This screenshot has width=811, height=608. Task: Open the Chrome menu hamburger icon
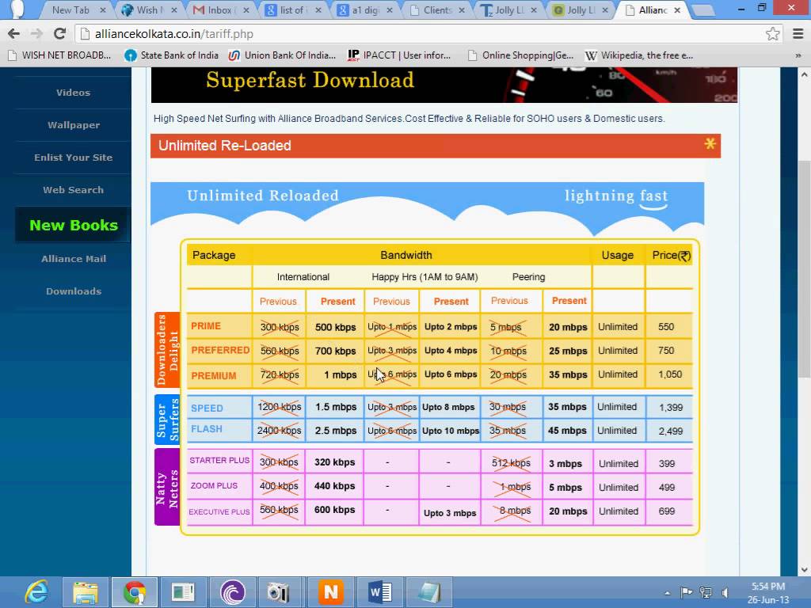coord(798,34)
